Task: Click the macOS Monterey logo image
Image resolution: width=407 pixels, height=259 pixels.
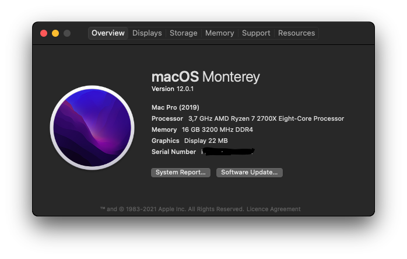Action: (x=93, y=128)
